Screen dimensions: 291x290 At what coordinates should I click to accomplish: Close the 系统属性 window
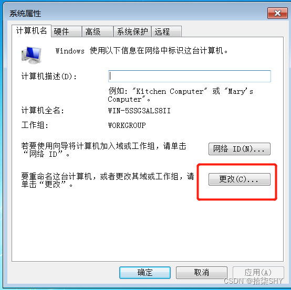(277, 13)
